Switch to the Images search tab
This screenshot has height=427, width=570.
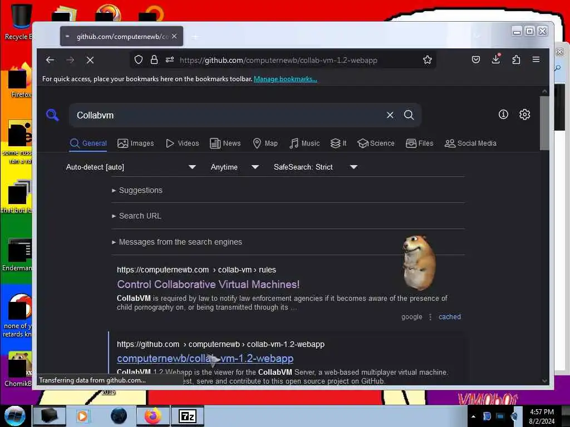pos(136,143)
